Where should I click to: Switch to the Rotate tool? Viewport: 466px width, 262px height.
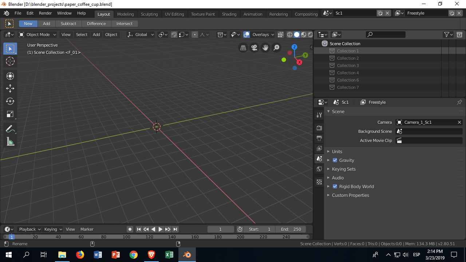[x=10, y=101]
